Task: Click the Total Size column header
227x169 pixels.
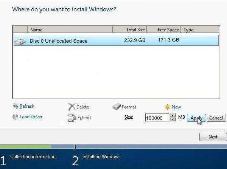Action: click(x=130, y=29)
